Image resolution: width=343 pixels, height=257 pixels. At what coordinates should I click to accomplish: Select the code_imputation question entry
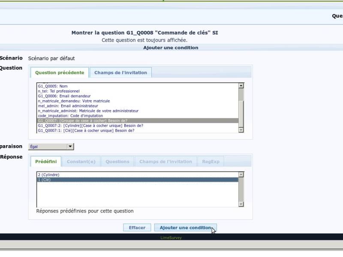[138, 116]
